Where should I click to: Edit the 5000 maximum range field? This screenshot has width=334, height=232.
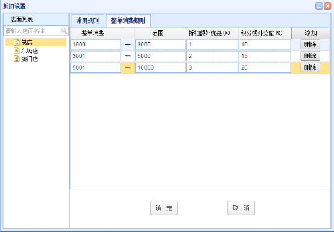[x=160, y=56]
